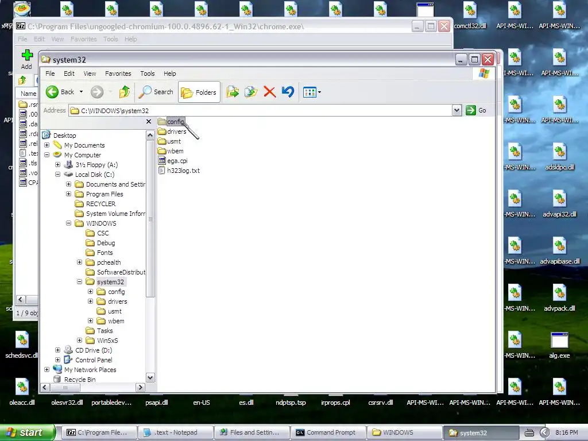
Task: Select Control Panel in the tree
Action: [88, 359]
